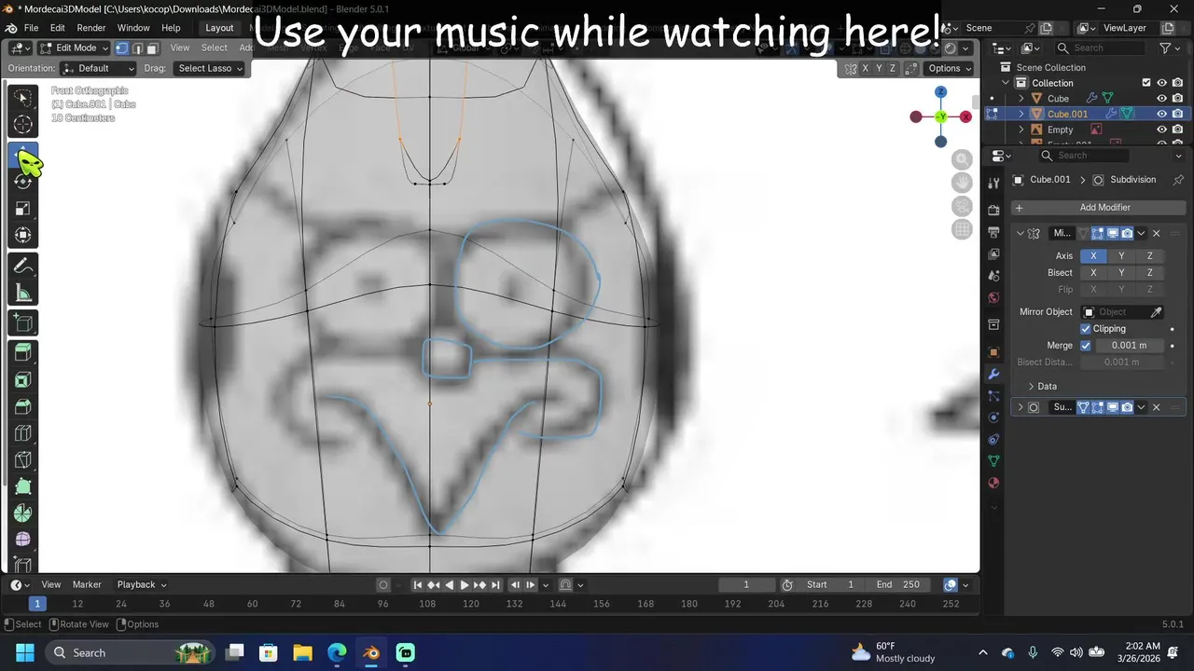This screenshot has height=671, width=1194.
Task: Toggle camera view in viewport
Action: (962, 206)
